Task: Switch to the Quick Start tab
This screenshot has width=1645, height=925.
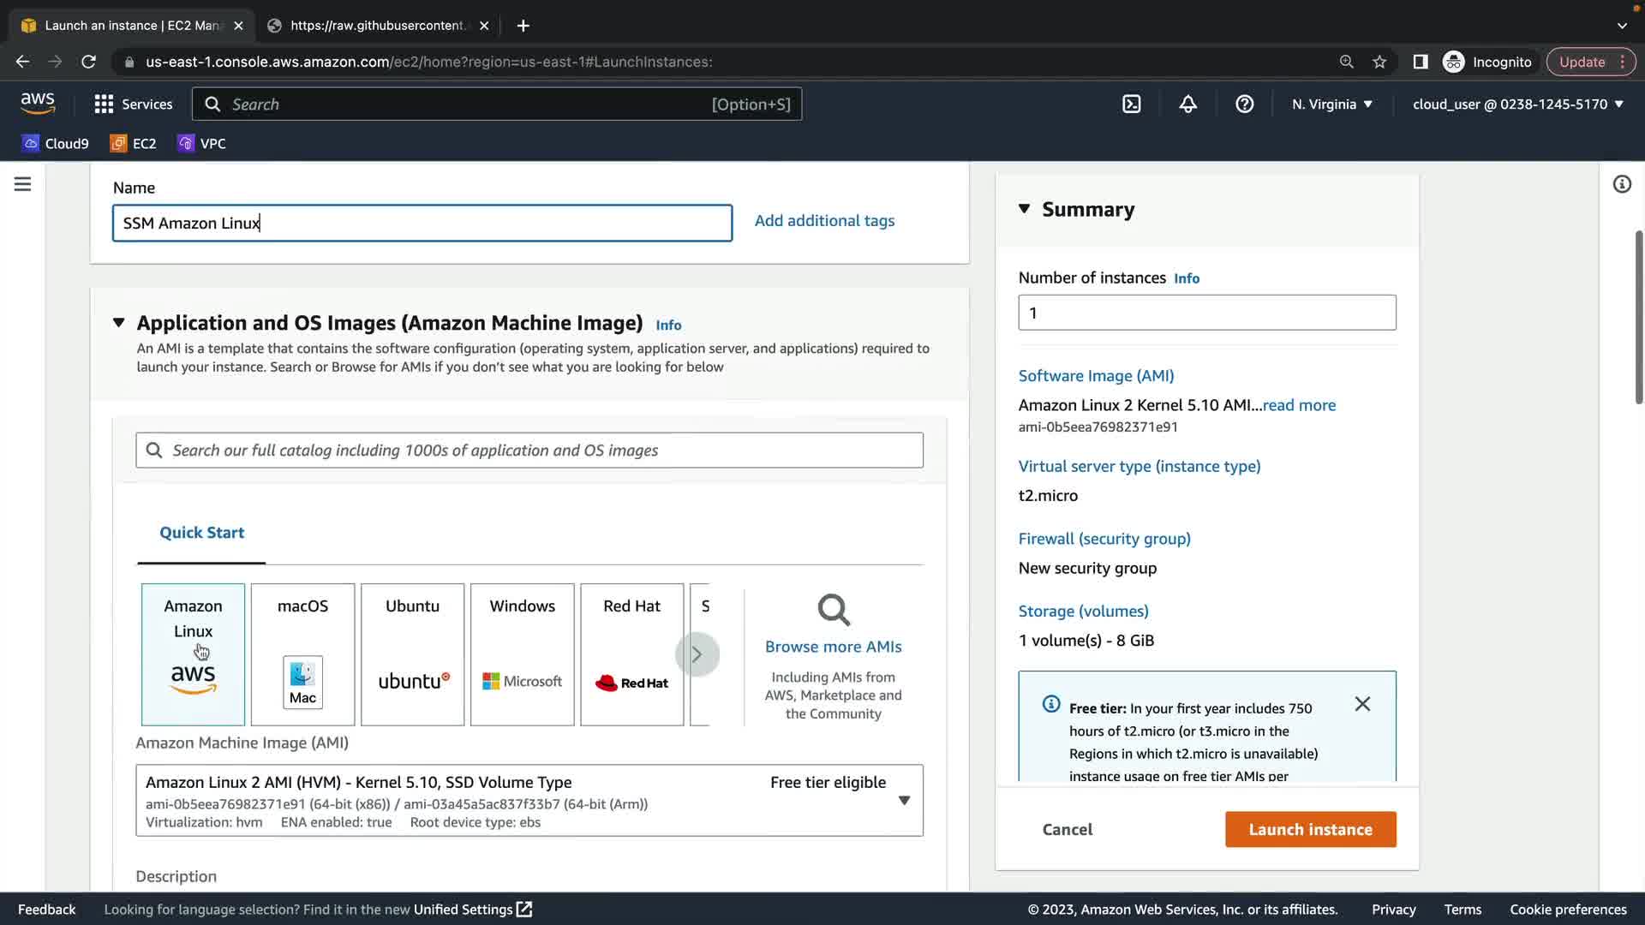Action: [201, 533]
